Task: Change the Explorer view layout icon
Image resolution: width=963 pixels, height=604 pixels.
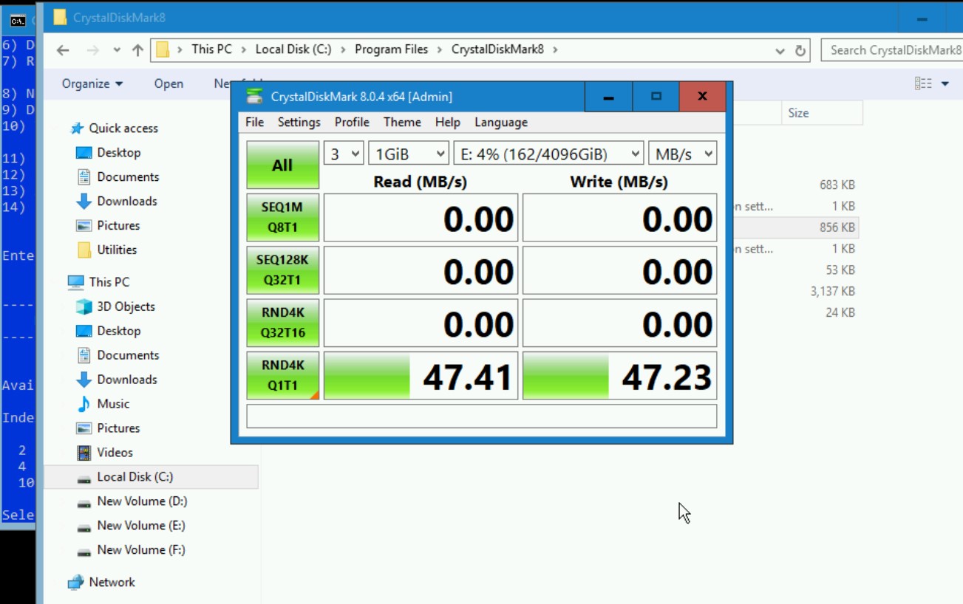Action: [923, 83]
